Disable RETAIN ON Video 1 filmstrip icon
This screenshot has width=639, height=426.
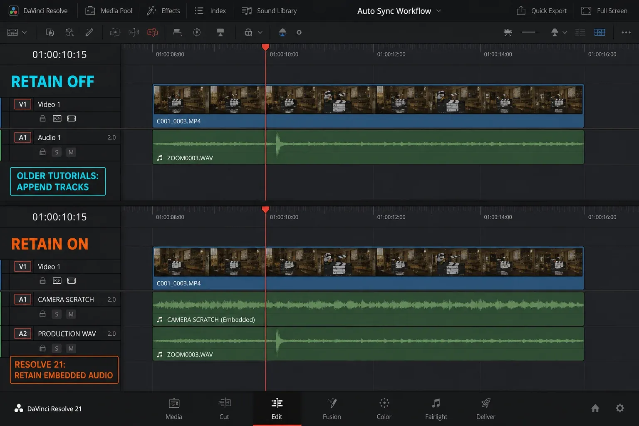coord(72,281)
